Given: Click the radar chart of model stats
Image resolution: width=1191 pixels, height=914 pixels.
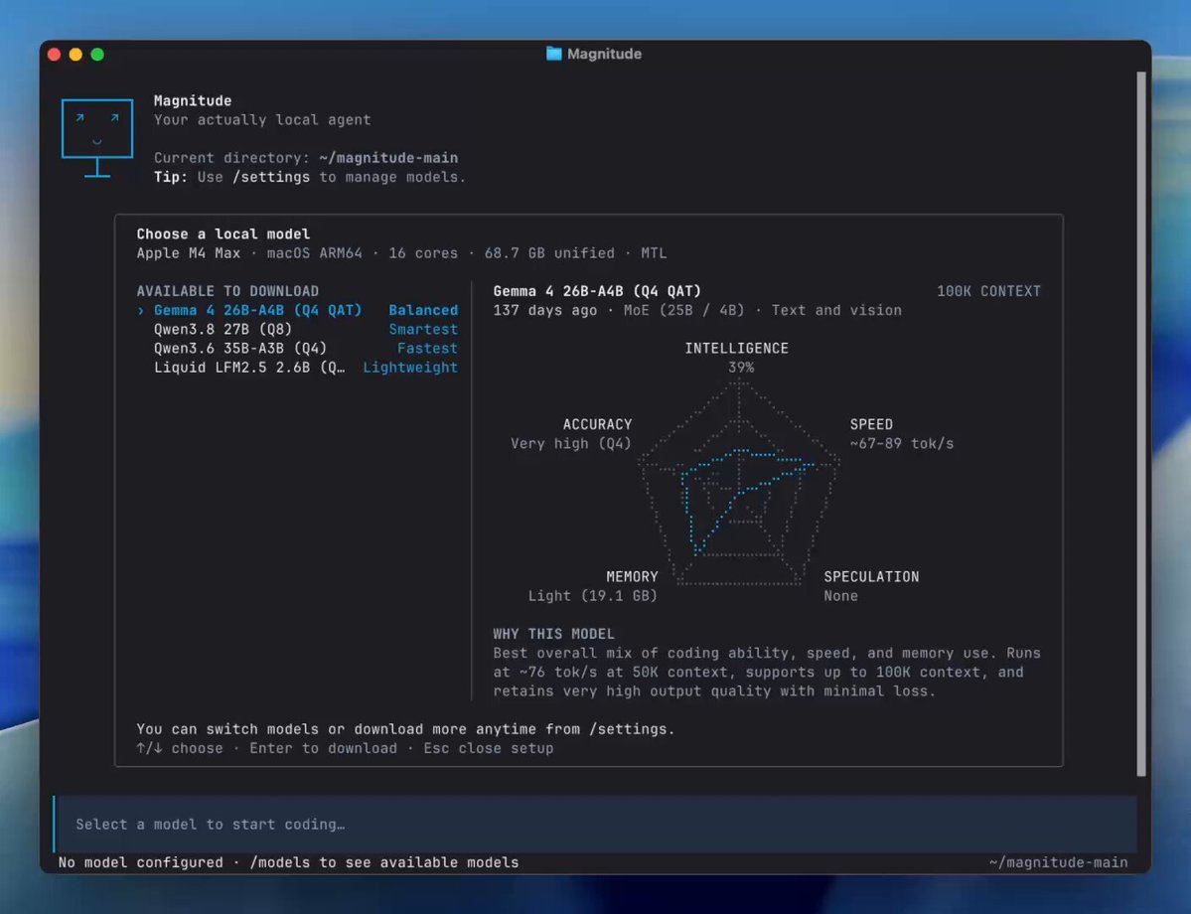Looking at the screenshot, I should click(739, 483).
